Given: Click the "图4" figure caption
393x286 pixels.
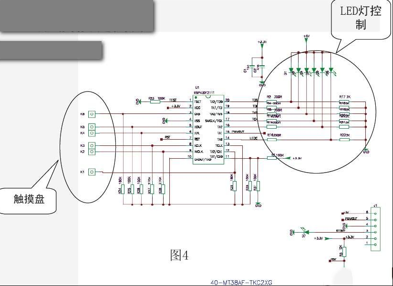Looking at the screenshot, I should (x=179, y=255).
